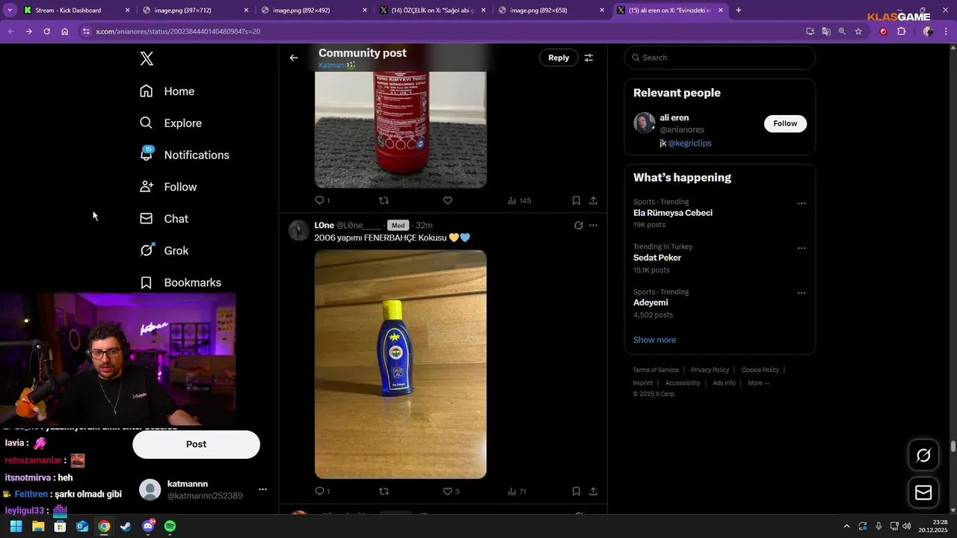
Task: Open the Fenerbahçe cologne bottle photo
Action: tap(401, 365)
